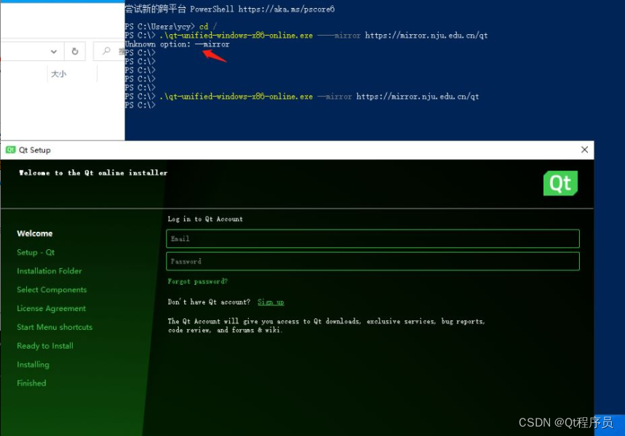Click Start Menu shortcuts step
The width and height of the screenshot is (625, 436).
[x=54, y=327]
